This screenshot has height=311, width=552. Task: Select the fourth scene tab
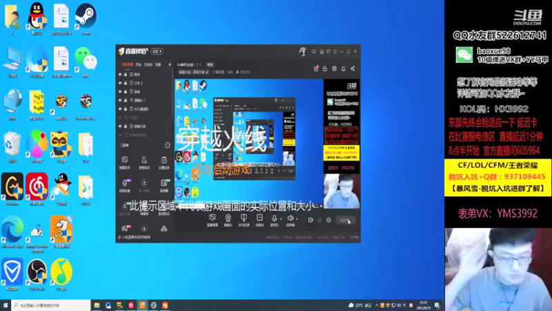click(x=159, y=64)
